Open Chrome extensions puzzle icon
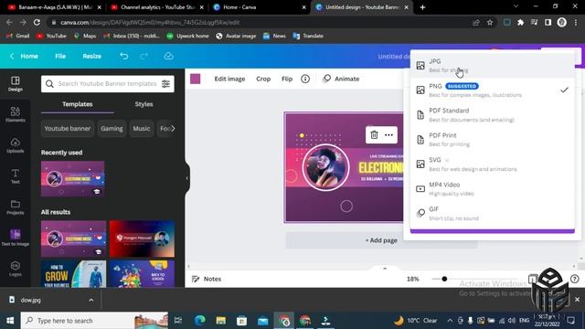The image size is (585, 329). (x=520, y=22)
